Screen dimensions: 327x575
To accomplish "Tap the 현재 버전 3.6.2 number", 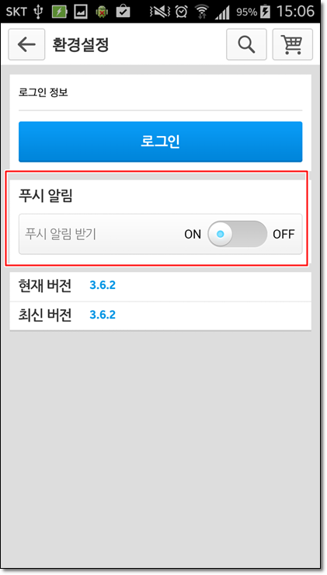I will click(103, 285).
